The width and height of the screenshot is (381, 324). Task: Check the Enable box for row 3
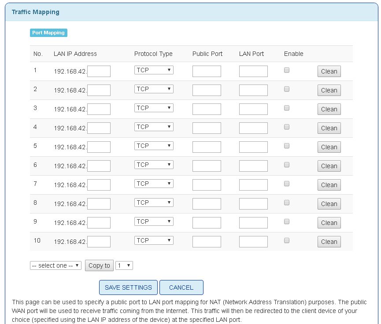coord(287,108)
